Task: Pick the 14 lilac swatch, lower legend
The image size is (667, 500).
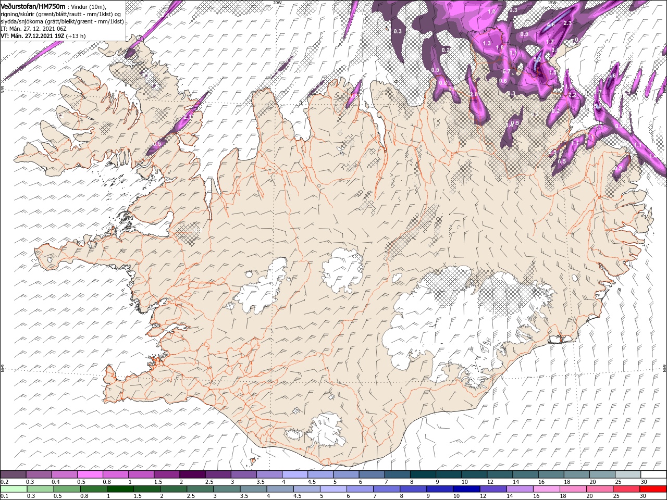Action: click(x=520, y=489)
